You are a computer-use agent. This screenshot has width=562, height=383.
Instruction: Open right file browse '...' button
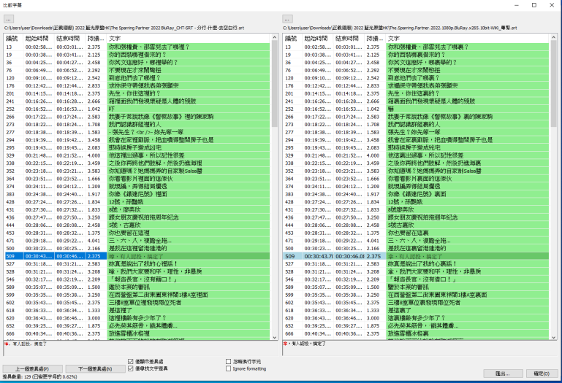tap(287, 19)
